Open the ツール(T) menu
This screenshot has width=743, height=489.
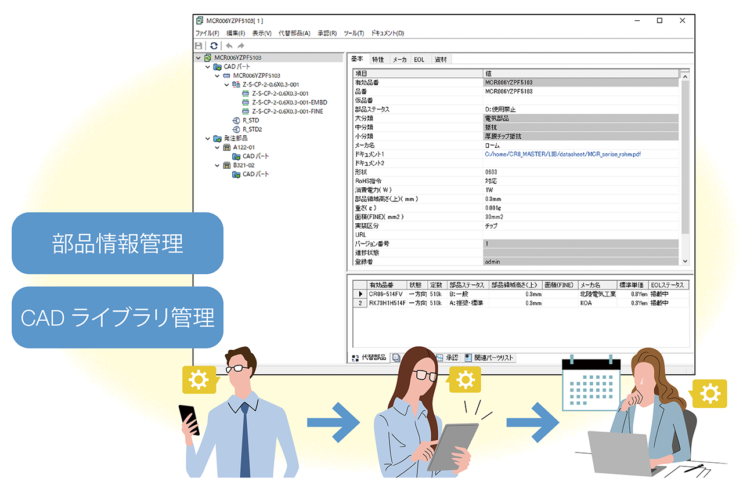pos(354,33)
